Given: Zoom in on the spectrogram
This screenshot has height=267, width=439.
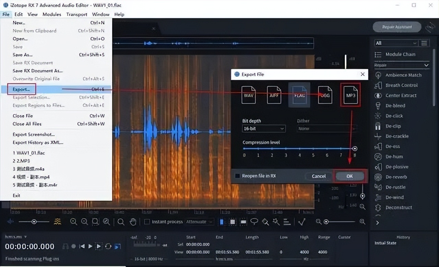Looking at the screenshot, I should coord(74,222).
